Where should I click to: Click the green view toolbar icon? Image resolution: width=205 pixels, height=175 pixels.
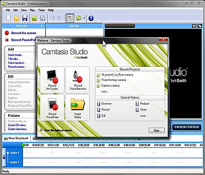(x=79, y=18)
